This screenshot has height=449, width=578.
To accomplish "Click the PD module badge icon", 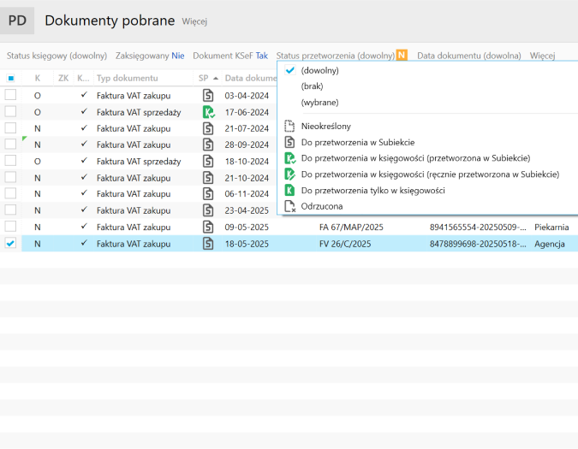I will tap(17, 21).
